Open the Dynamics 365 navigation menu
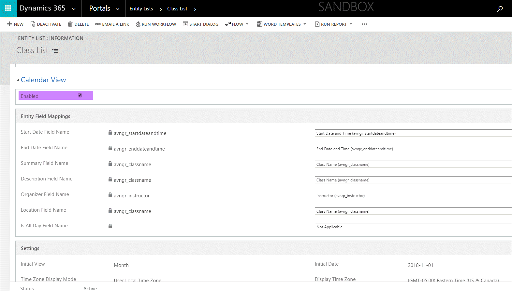 pyautogui.click(x=74, y=9)
